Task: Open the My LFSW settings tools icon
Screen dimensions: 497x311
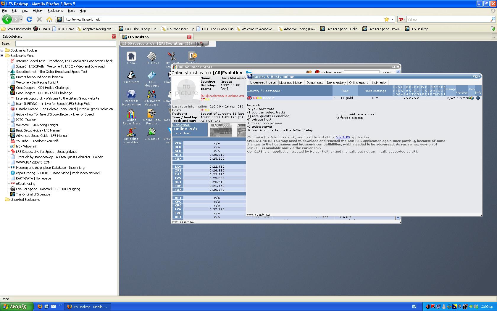Action: (x=172, y=56)
